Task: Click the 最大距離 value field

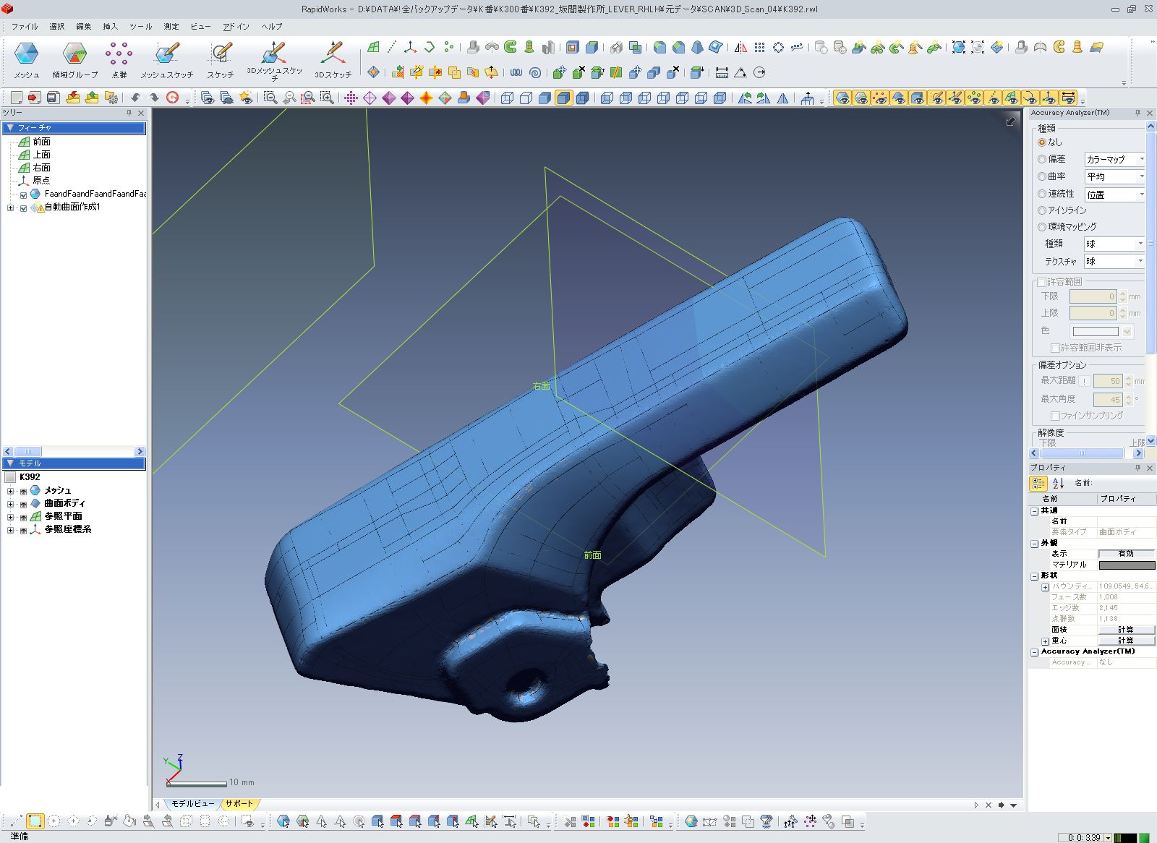Action: 1108,381
